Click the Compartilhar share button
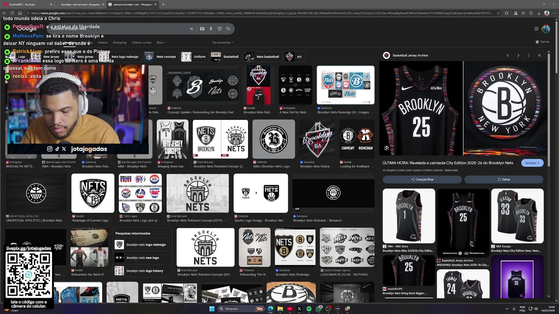The width and height of the screenshot is (559, 314). (422, 179)
